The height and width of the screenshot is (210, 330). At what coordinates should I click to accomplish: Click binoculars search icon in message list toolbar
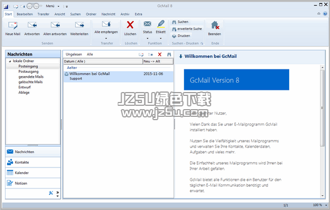tap(169, 55)
